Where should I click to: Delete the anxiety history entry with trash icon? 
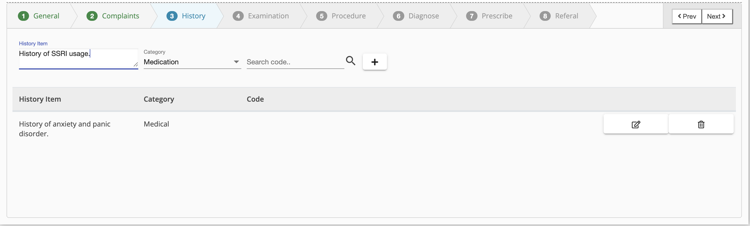[x=701, y=124]
